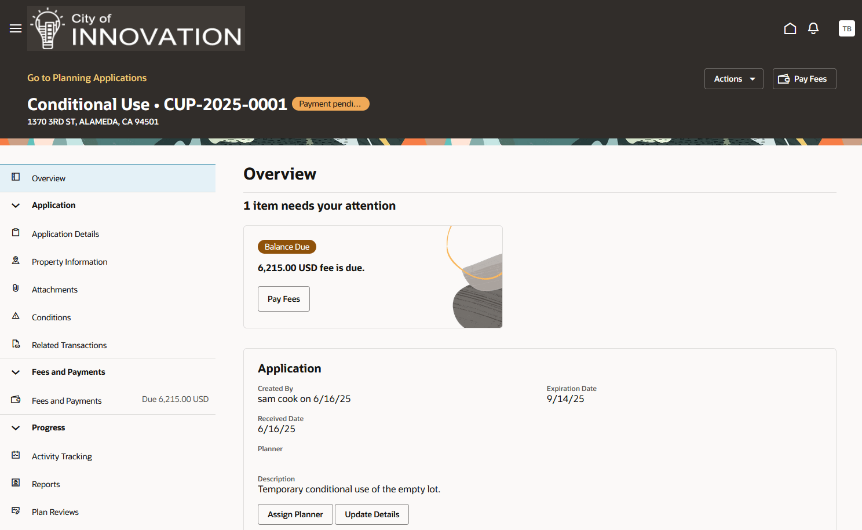862x530 pixels.
Task: Click the Fees and Payments wallet icon
Action: 16,399
